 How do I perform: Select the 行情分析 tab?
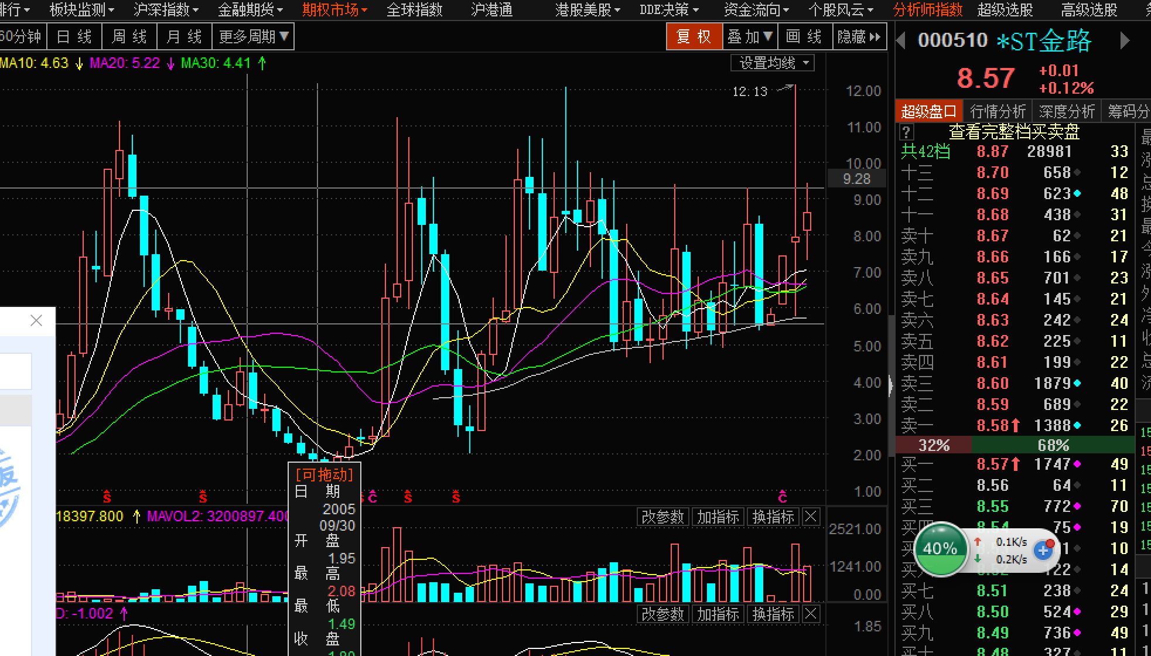[x=998, y=111]
